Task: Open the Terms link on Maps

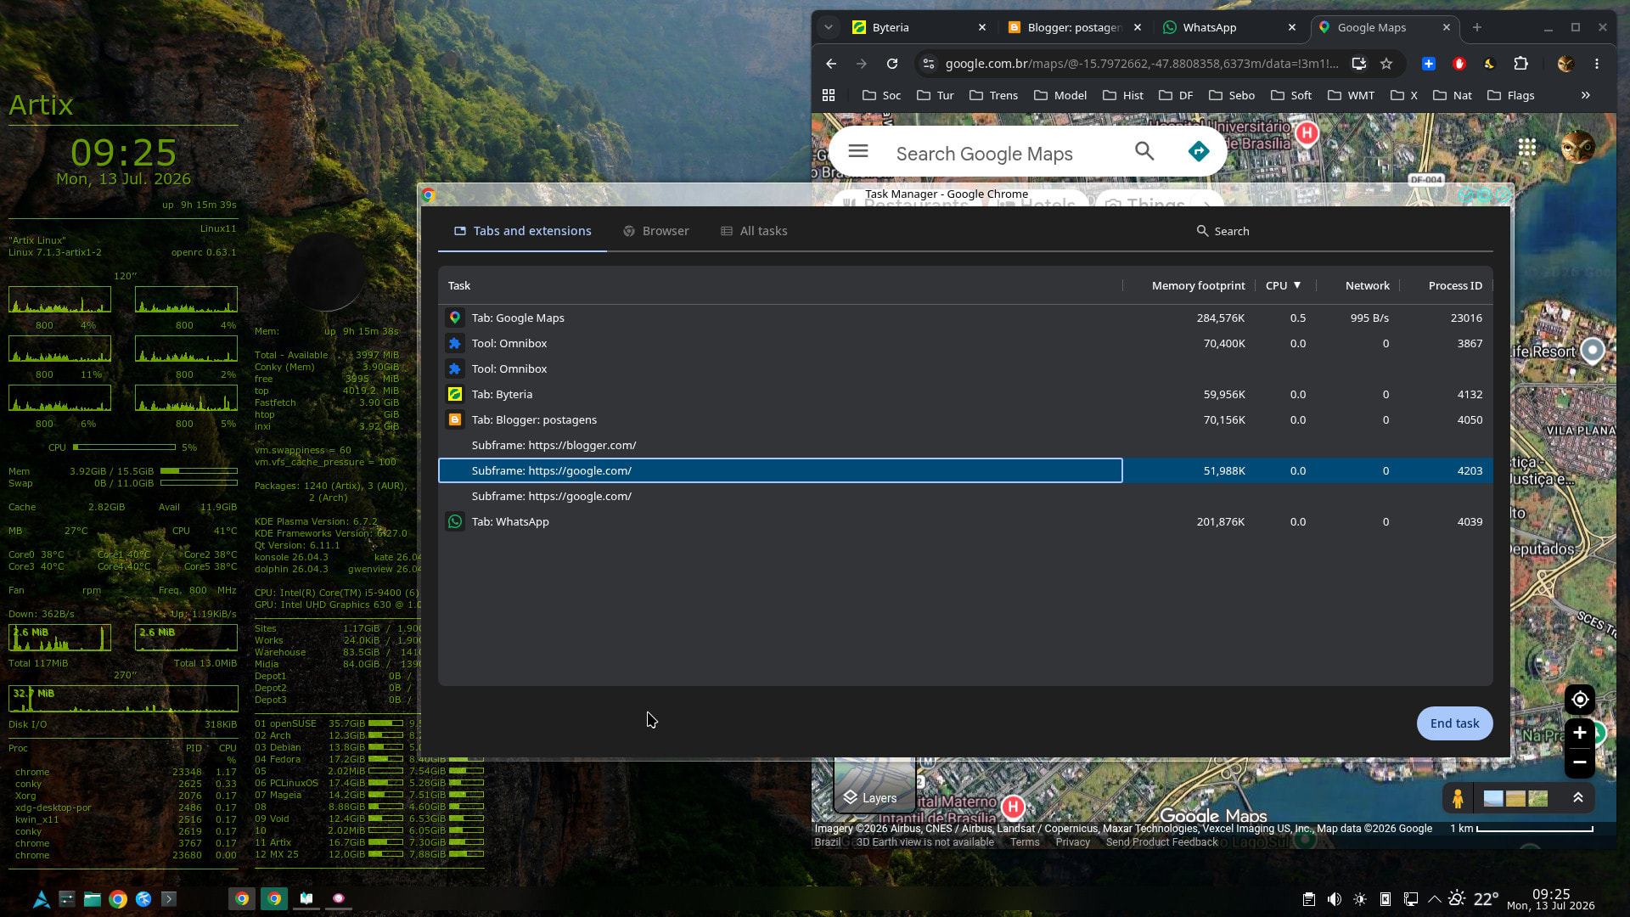Action: (1024, 842)
